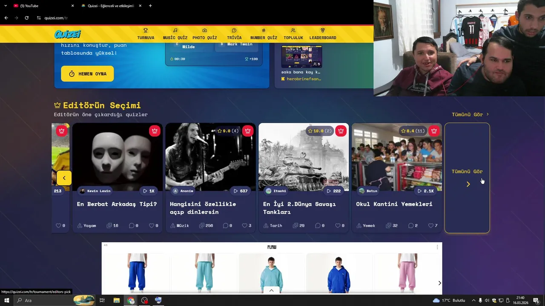The height and width of the screenshot is (306, 545).
Task: Like the Hangisini özellikle açıp dinlersin quiz
Action: point(247,226)
